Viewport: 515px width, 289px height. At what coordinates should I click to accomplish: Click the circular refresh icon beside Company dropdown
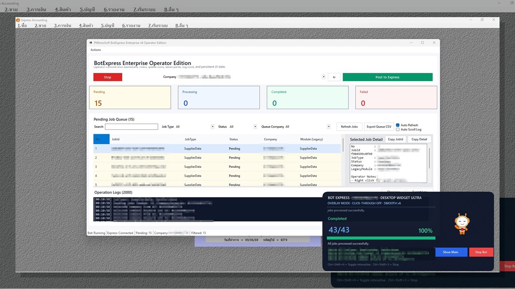click(334, 77)
